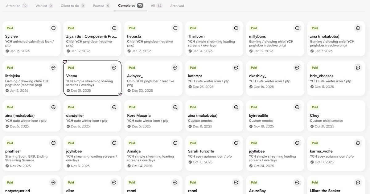
Task: Switch to the Waitlist tab
Action: (44, 6)
